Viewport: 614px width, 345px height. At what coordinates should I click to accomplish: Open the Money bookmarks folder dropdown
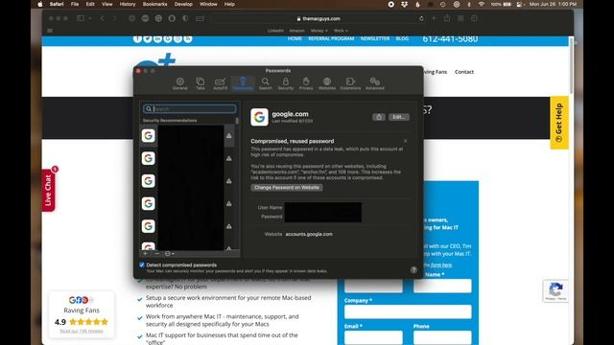point(319,31)
